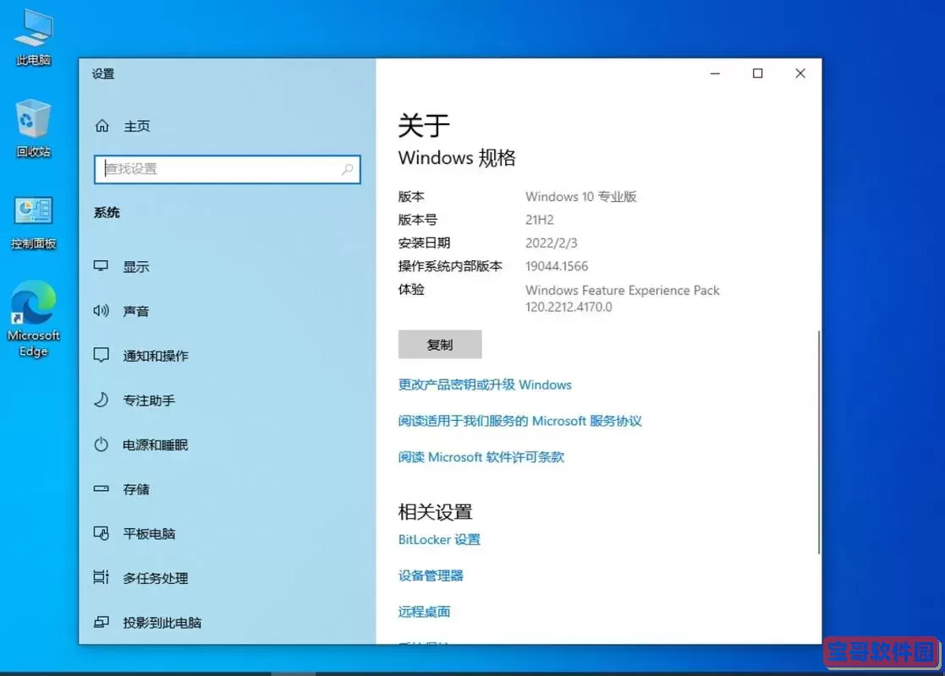The width and height of the screenshot is (945, 676).
Task: Click the 2022/2/3 install date value
Action: pos(551,243)
